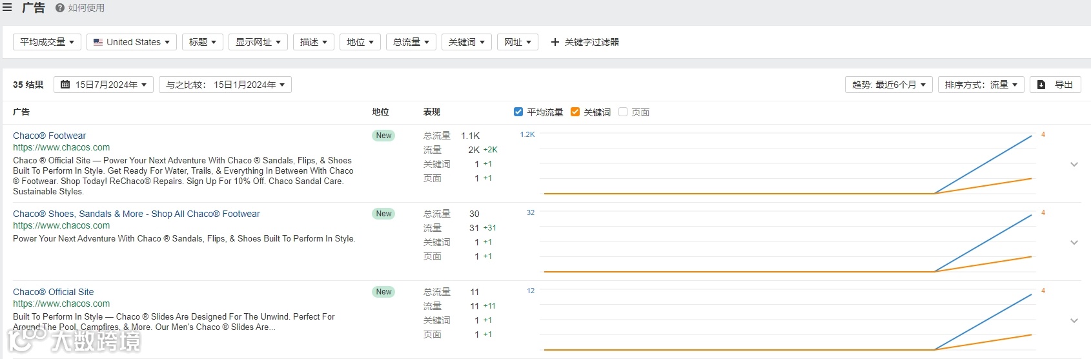Open the 平均成交量 dropdown

[x=47, y=42]
